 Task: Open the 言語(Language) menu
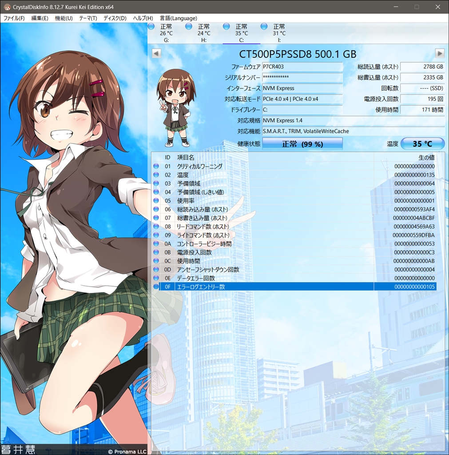click(179, 18)
